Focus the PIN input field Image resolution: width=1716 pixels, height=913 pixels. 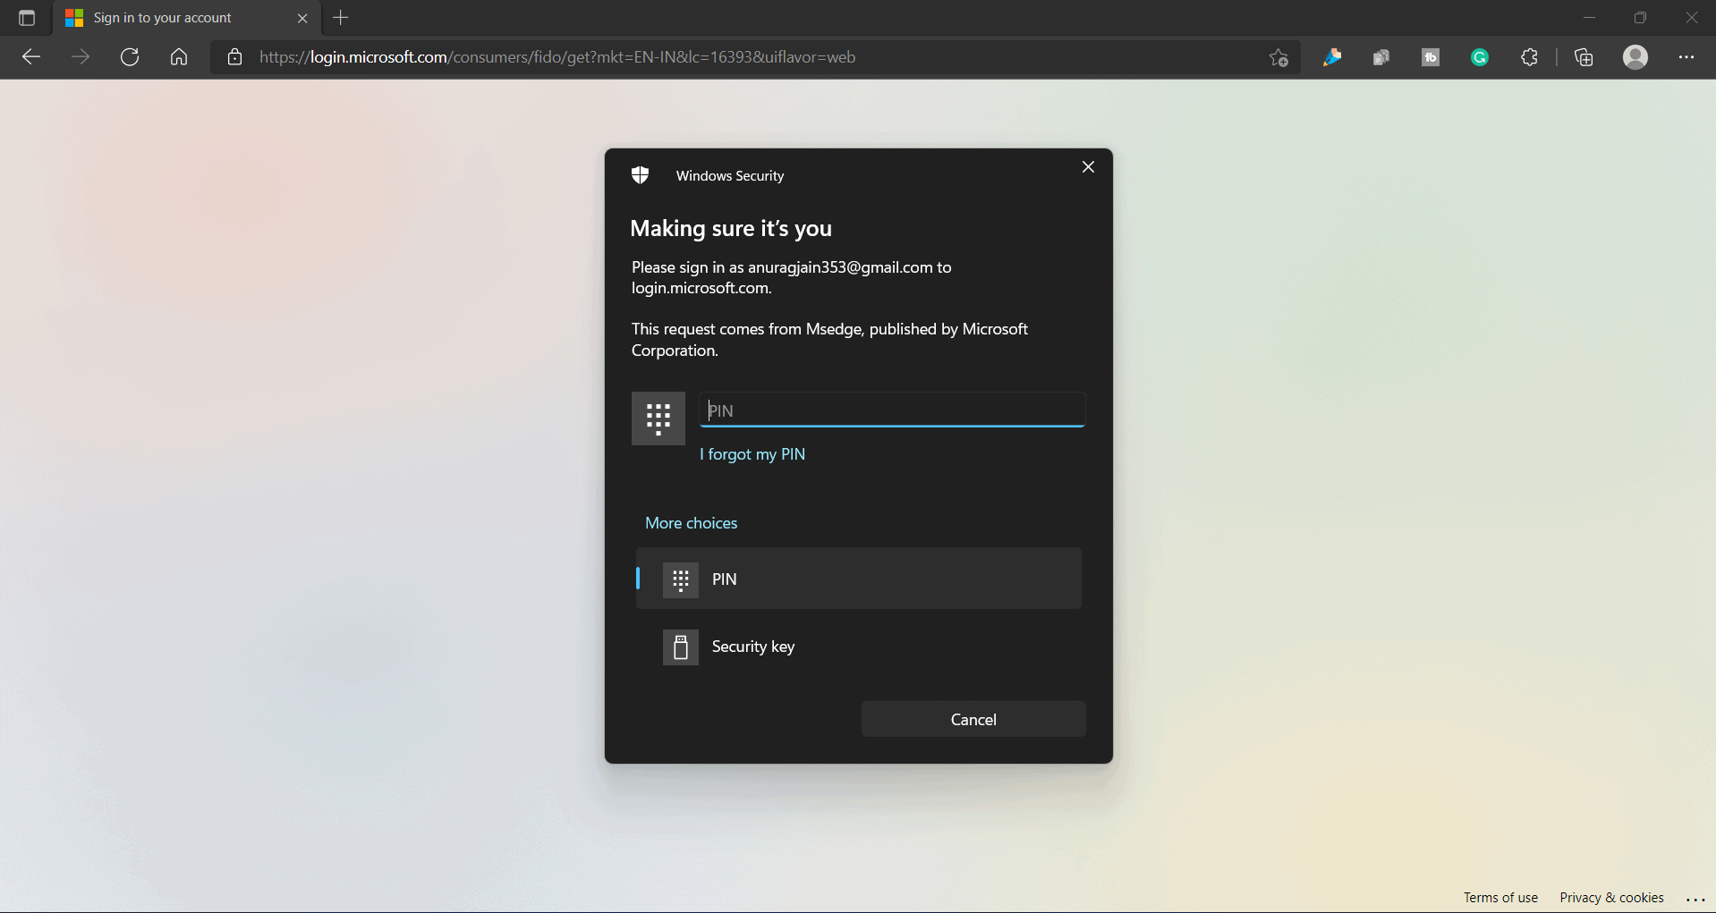pos(892,410)
